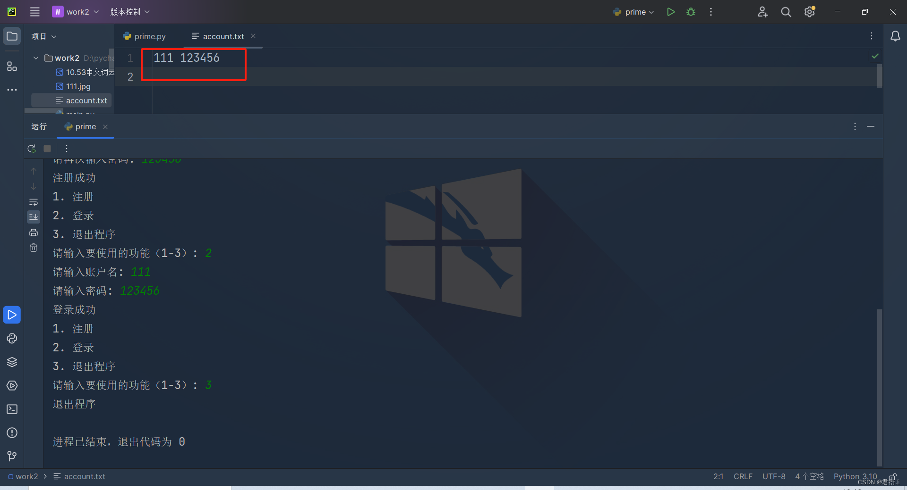
Task: Click the editor vertical scrollbar
Action: 880,76
